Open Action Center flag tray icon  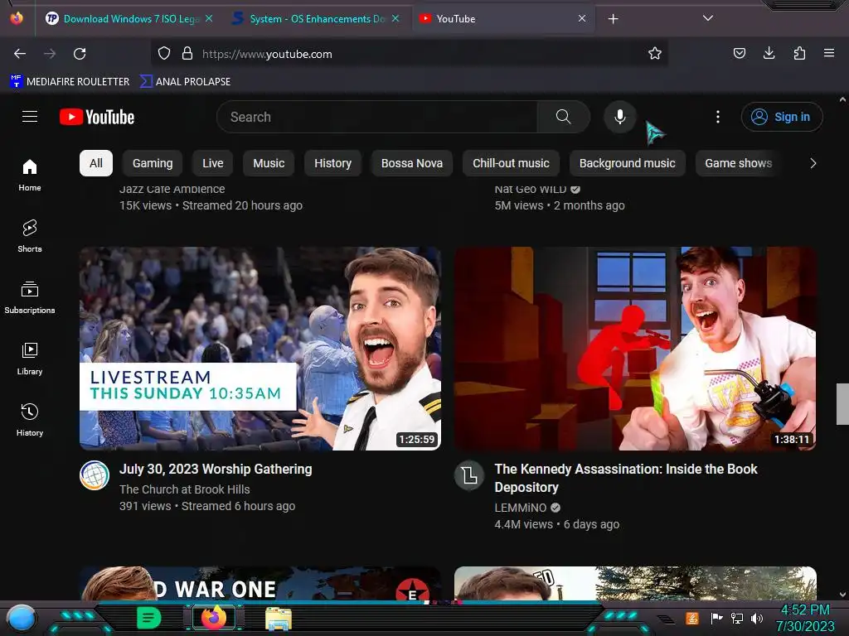716,618
